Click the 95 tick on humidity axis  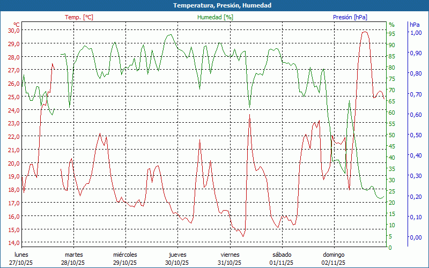392,34
